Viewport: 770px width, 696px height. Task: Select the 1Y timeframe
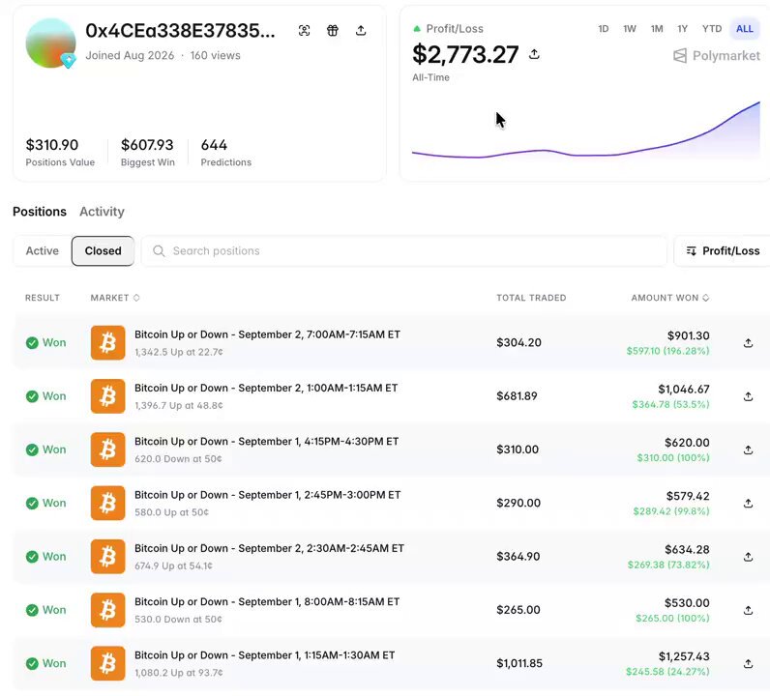(682, 28)
